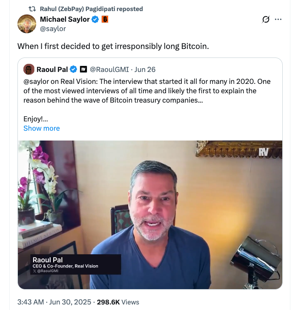Click Raoul Pal's small avatar in the quoted tweet
Screen dimensions: 301x310
(29, 69)
